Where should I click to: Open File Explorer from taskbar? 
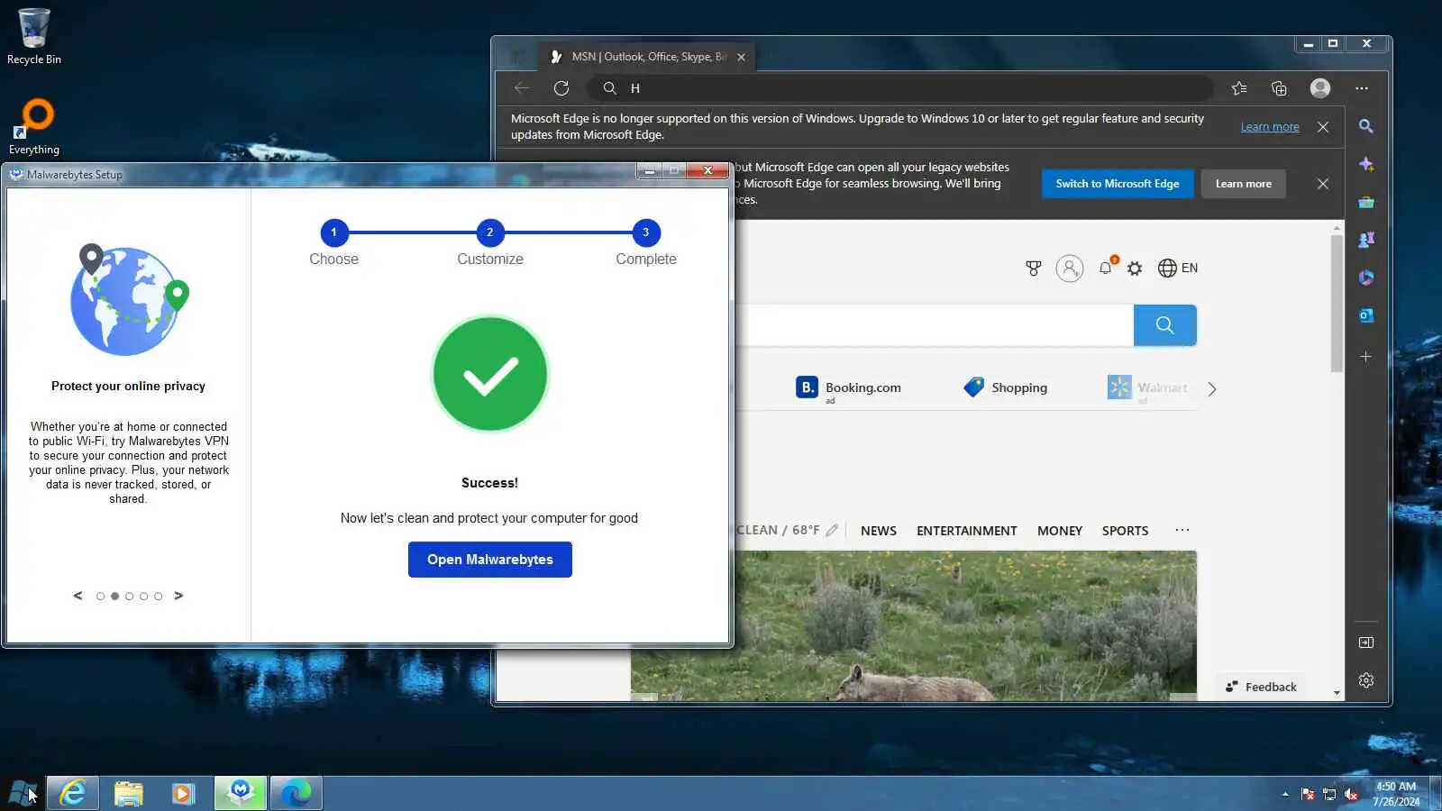coord(129,793)
